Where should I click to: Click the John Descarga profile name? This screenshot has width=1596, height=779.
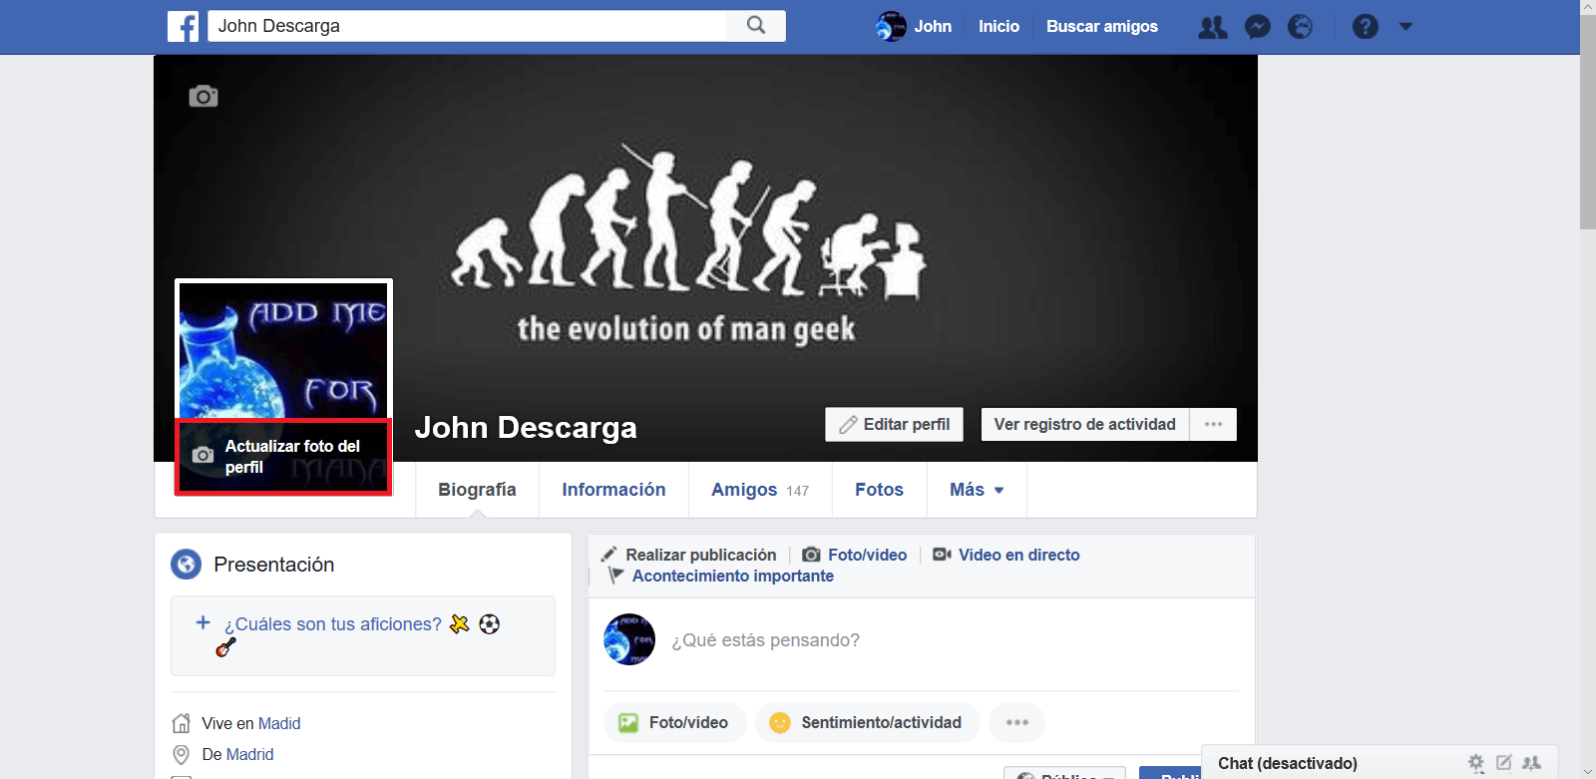tap(526, 427)
